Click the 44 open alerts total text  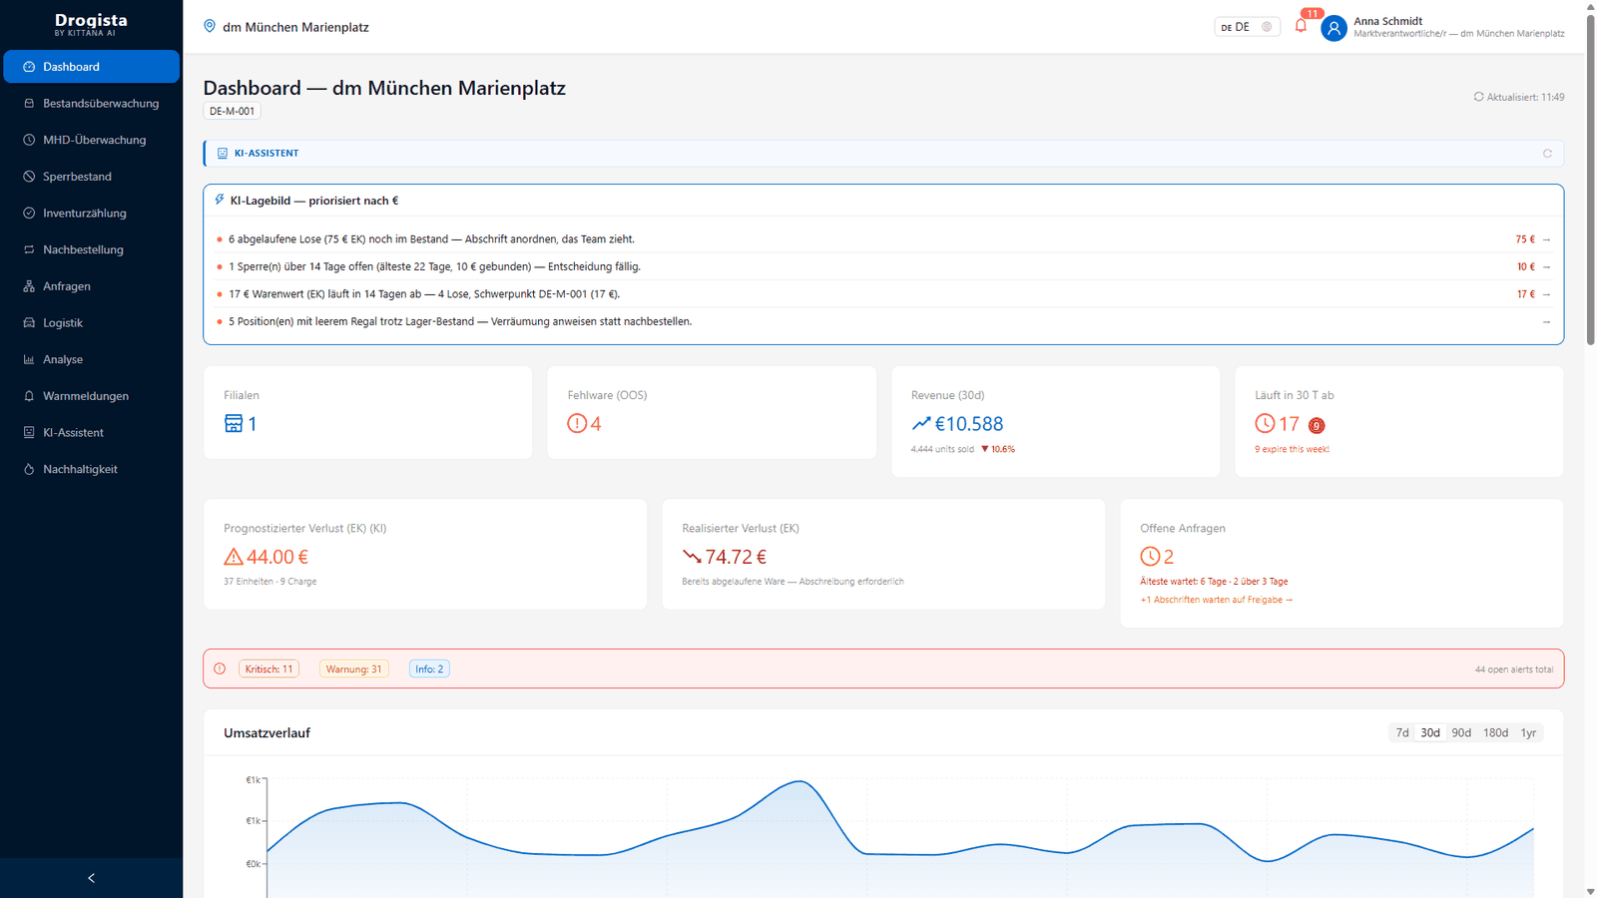coord(1514,670)
